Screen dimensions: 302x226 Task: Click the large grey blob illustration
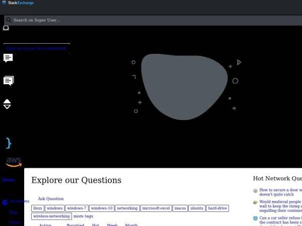(x=184, y=87)
